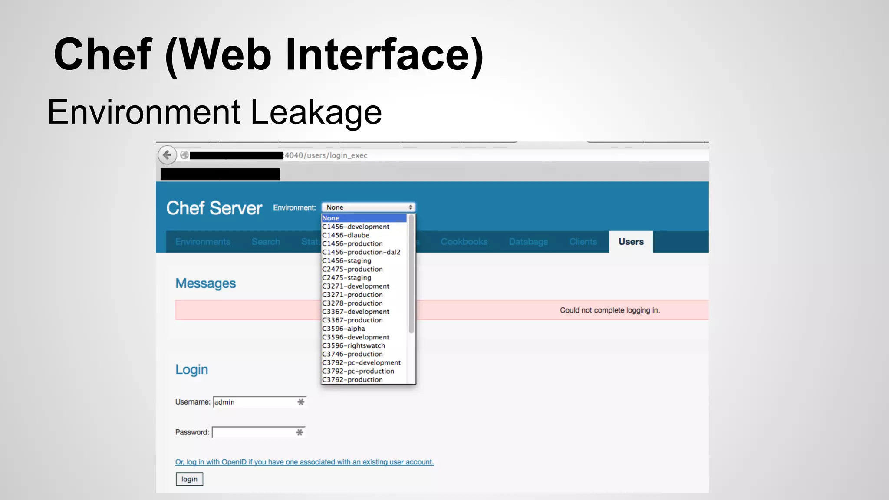The width and height of the screenshot is (889, 500).
Task: Click the Username input field
Action: coord(259,402)
